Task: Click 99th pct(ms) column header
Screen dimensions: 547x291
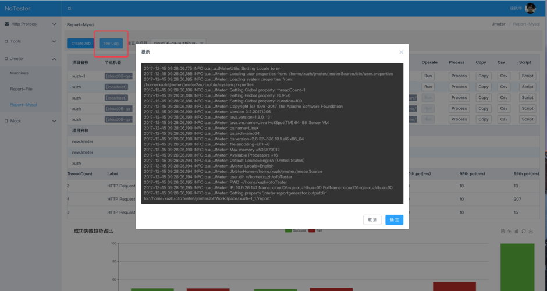Action: pos(527,173)
